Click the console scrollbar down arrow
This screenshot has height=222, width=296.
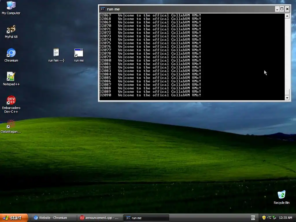[287, 98]
